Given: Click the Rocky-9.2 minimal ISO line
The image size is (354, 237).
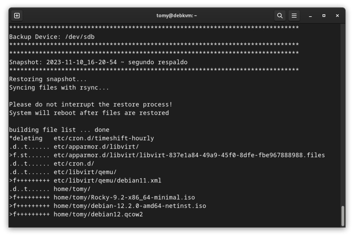Looking at the screenshot, I should pyautogui.click(x=124, y=197).
